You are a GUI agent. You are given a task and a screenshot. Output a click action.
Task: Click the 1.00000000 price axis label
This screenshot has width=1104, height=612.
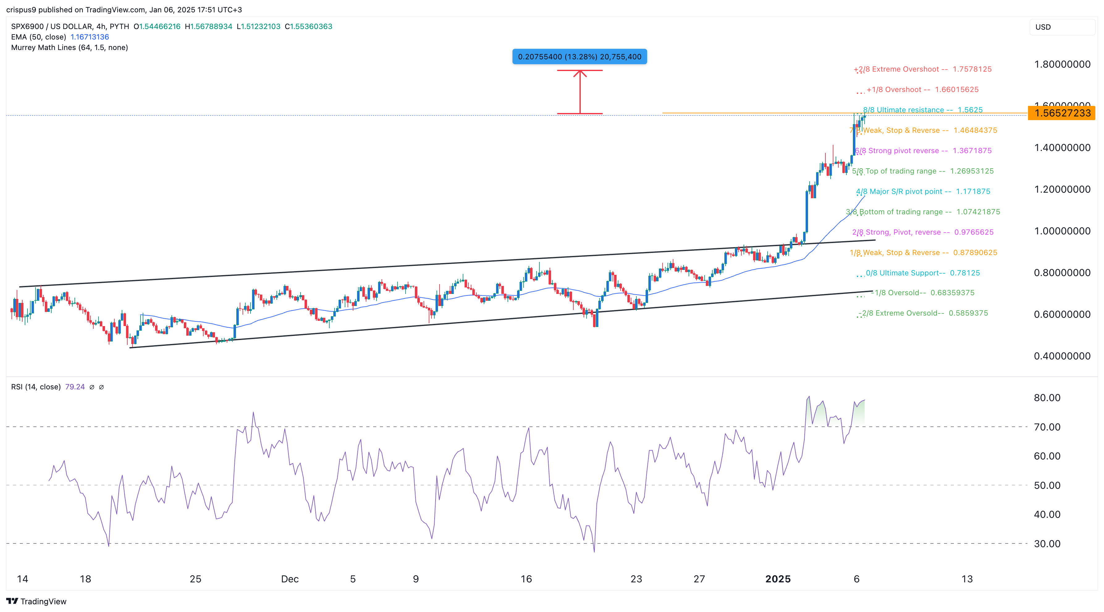pyautogui.click(x=1062, y=231)
